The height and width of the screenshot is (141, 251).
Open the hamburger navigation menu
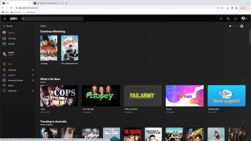click(5, 19)
